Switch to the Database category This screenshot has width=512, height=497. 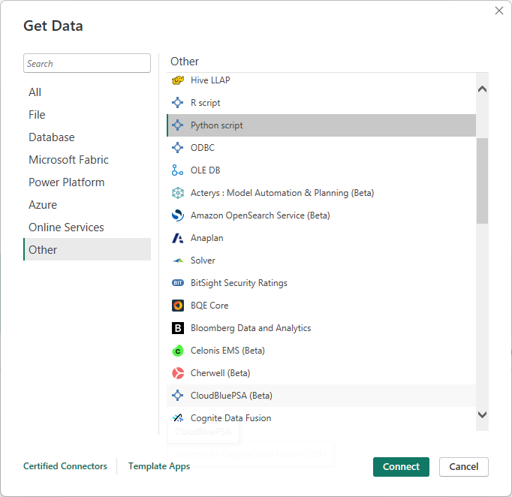(x=52, y=137)
